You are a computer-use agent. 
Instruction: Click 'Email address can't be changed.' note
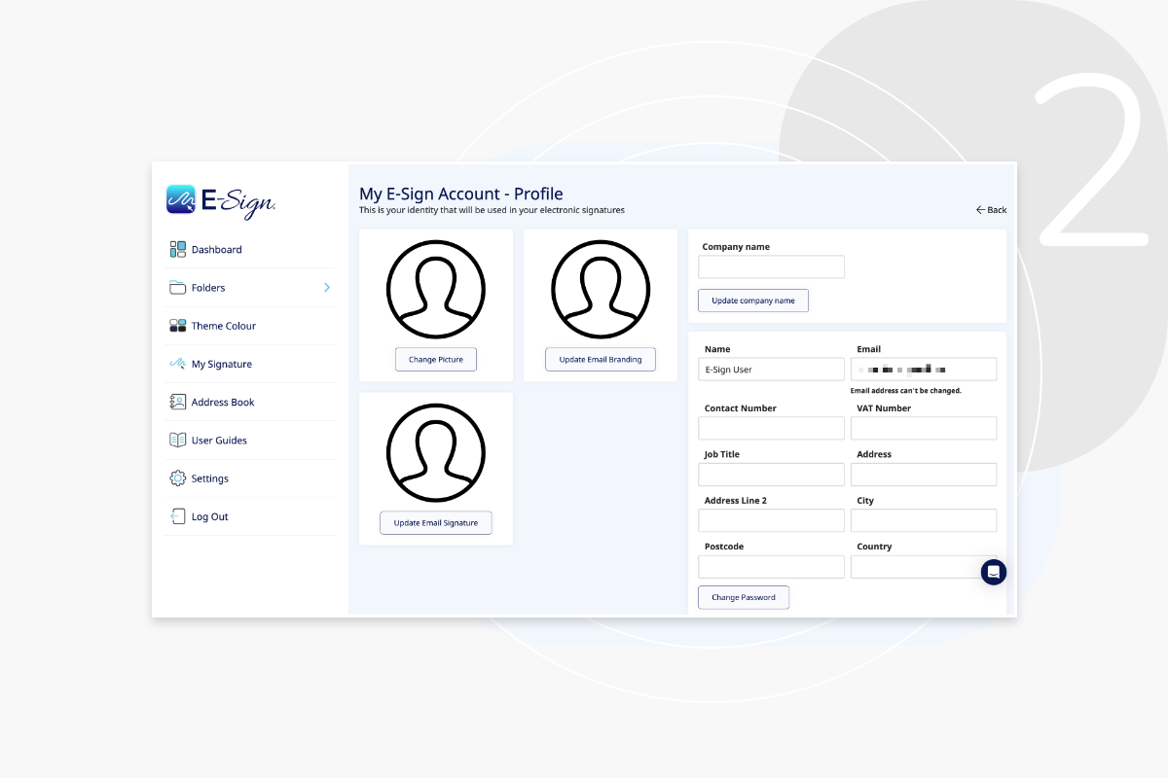tap(906, 391)
